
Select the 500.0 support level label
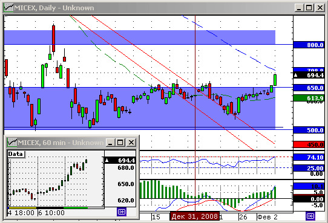309,130
